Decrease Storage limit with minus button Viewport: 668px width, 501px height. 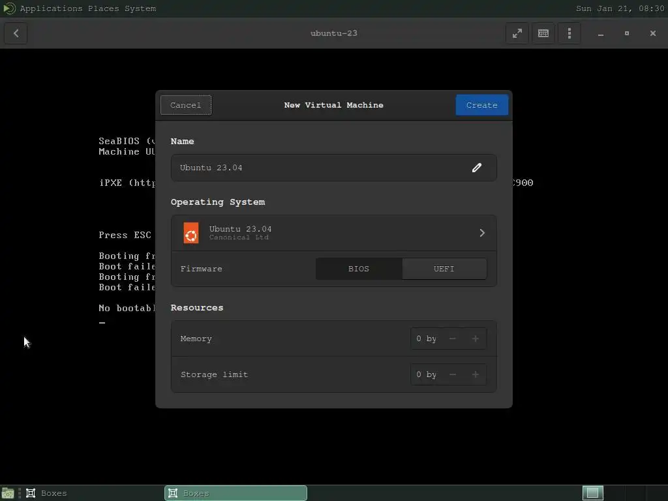453,374
